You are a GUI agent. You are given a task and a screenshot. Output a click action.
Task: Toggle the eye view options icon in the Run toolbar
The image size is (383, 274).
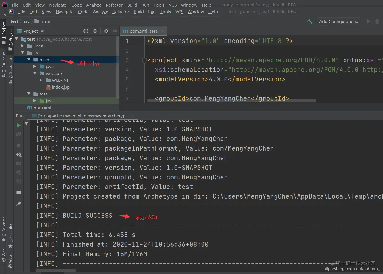coord(19,155)
